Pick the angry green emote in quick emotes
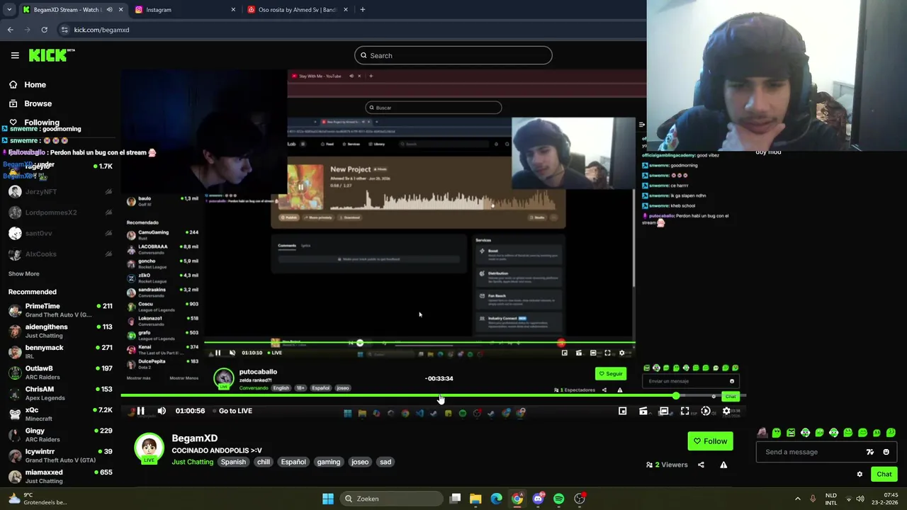 (791, 433)
